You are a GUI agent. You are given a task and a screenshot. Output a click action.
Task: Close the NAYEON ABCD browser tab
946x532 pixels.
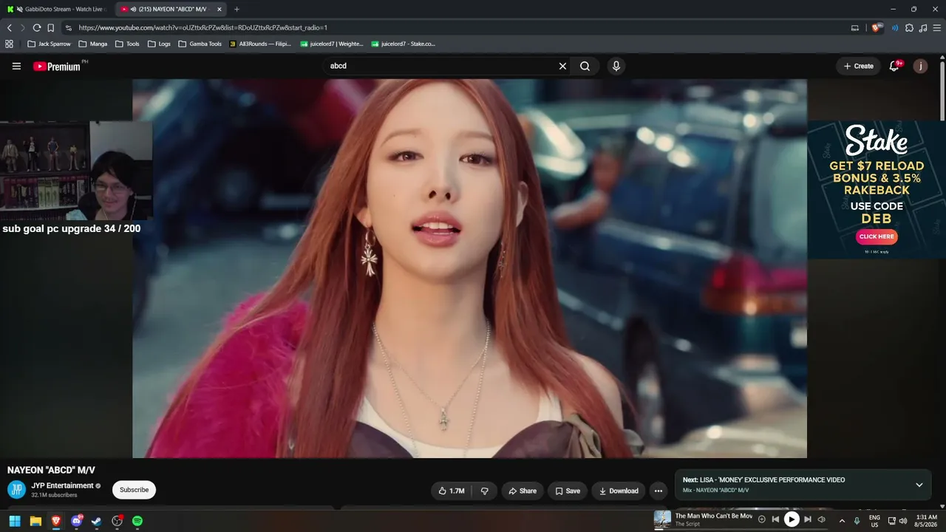point(219,9)
